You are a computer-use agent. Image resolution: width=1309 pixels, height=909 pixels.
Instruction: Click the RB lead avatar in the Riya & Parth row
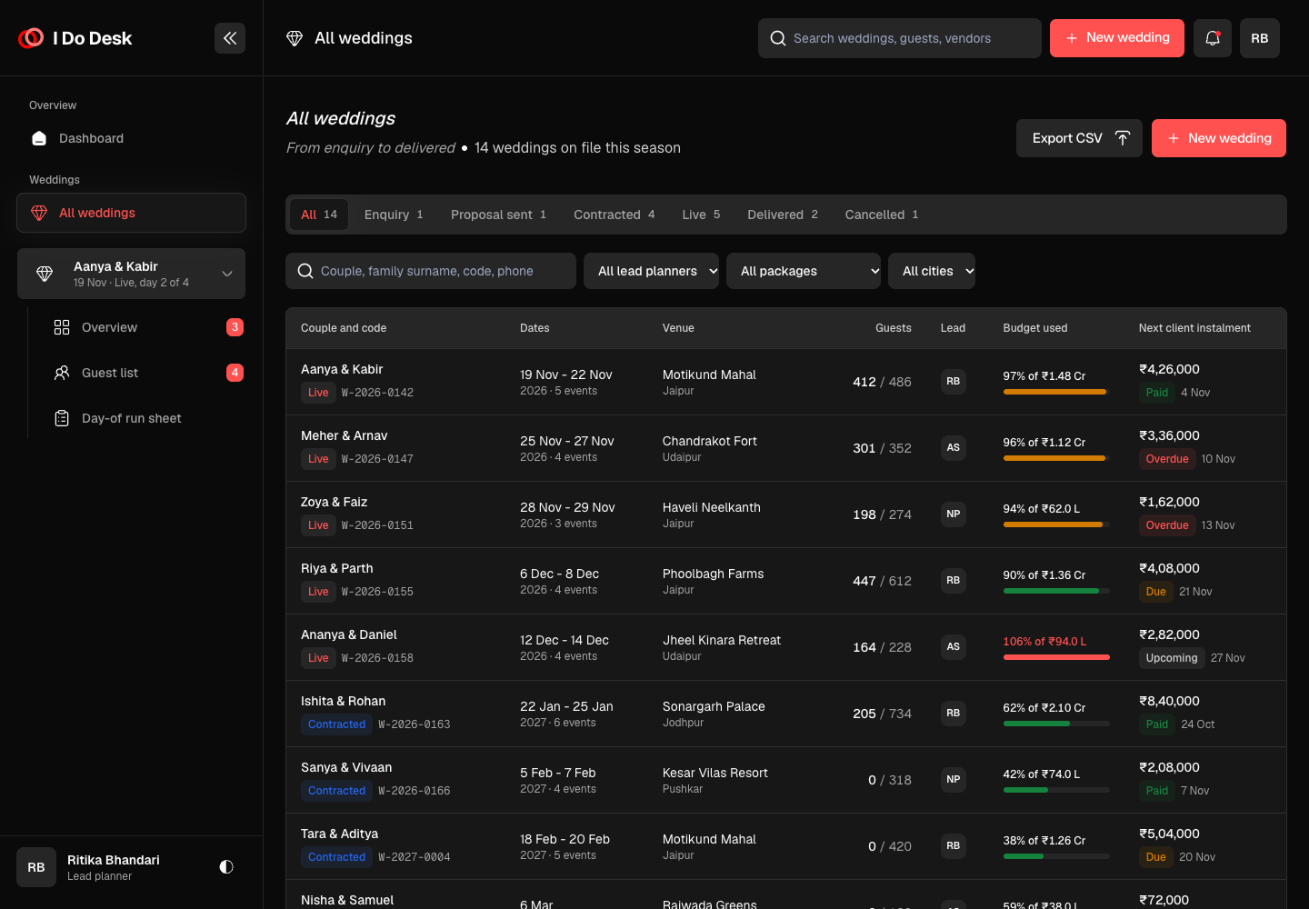pyautogui.click(x=954, y=581)
